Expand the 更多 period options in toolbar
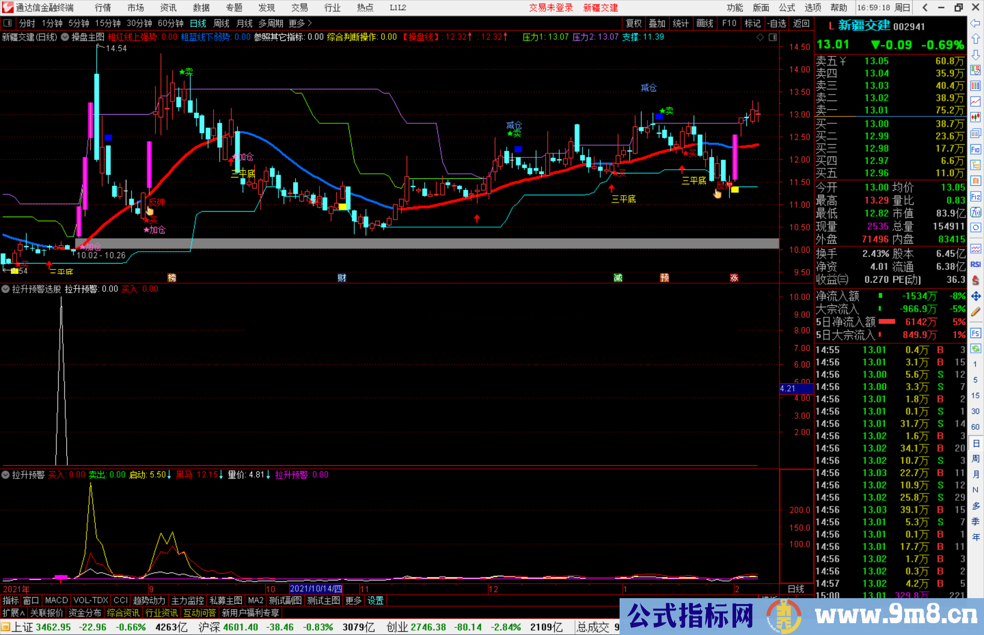984x635 pixels. (x=300, y=23)
